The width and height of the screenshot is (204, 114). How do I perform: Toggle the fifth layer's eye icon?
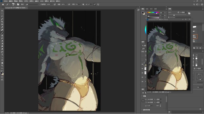tap(142, 82)
